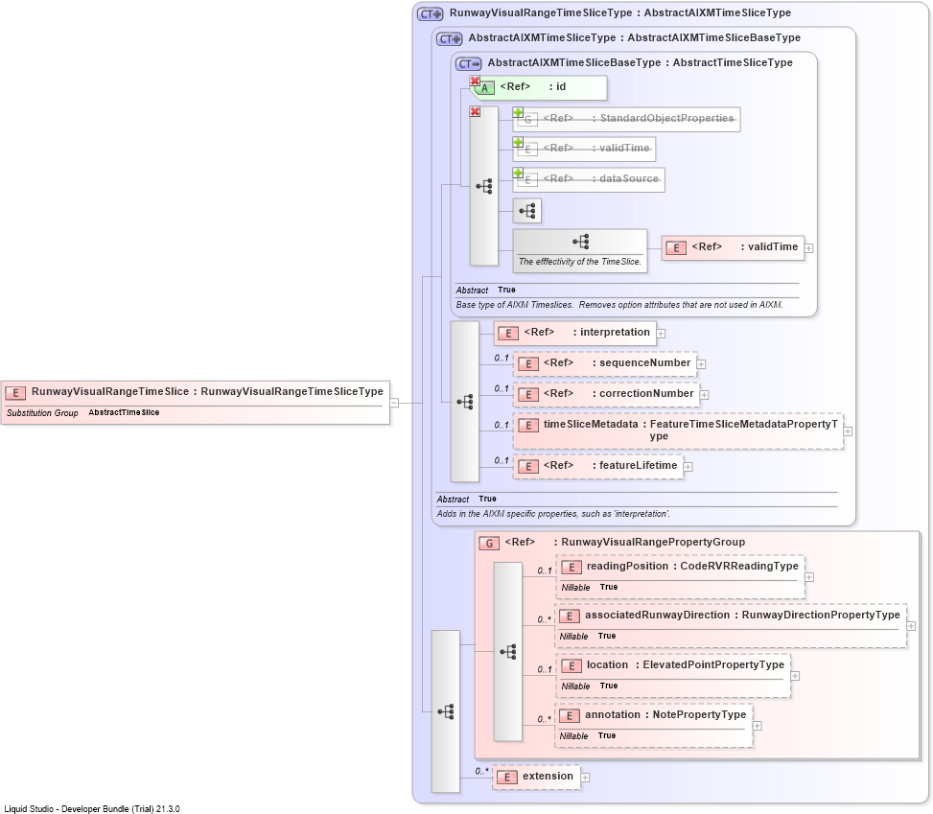
Task: Select the sequence icon above 'The effectivity of the TimeSlice'
Action: click(581, 242)
